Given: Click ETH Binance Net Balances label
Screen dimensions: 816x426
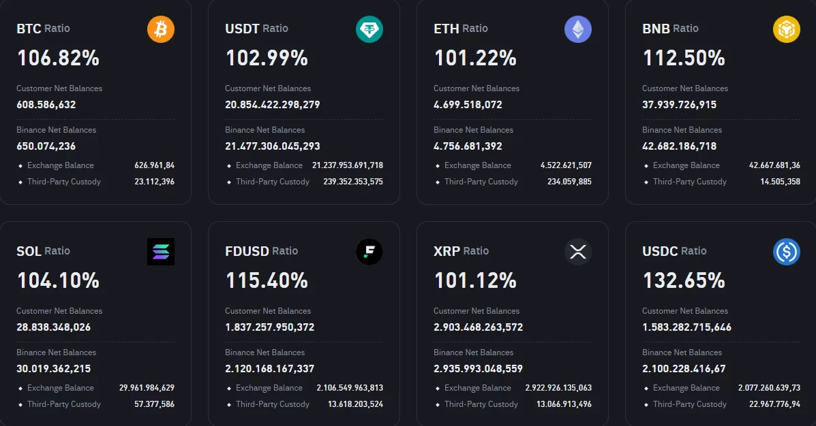Looking at the screenshot, I should [x=473, y=130].
